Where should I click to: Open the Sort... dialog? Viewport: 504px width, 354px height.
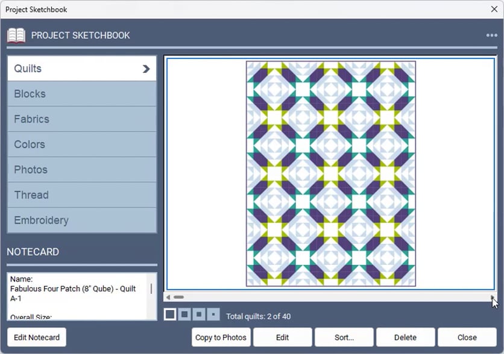coord(344,337)
